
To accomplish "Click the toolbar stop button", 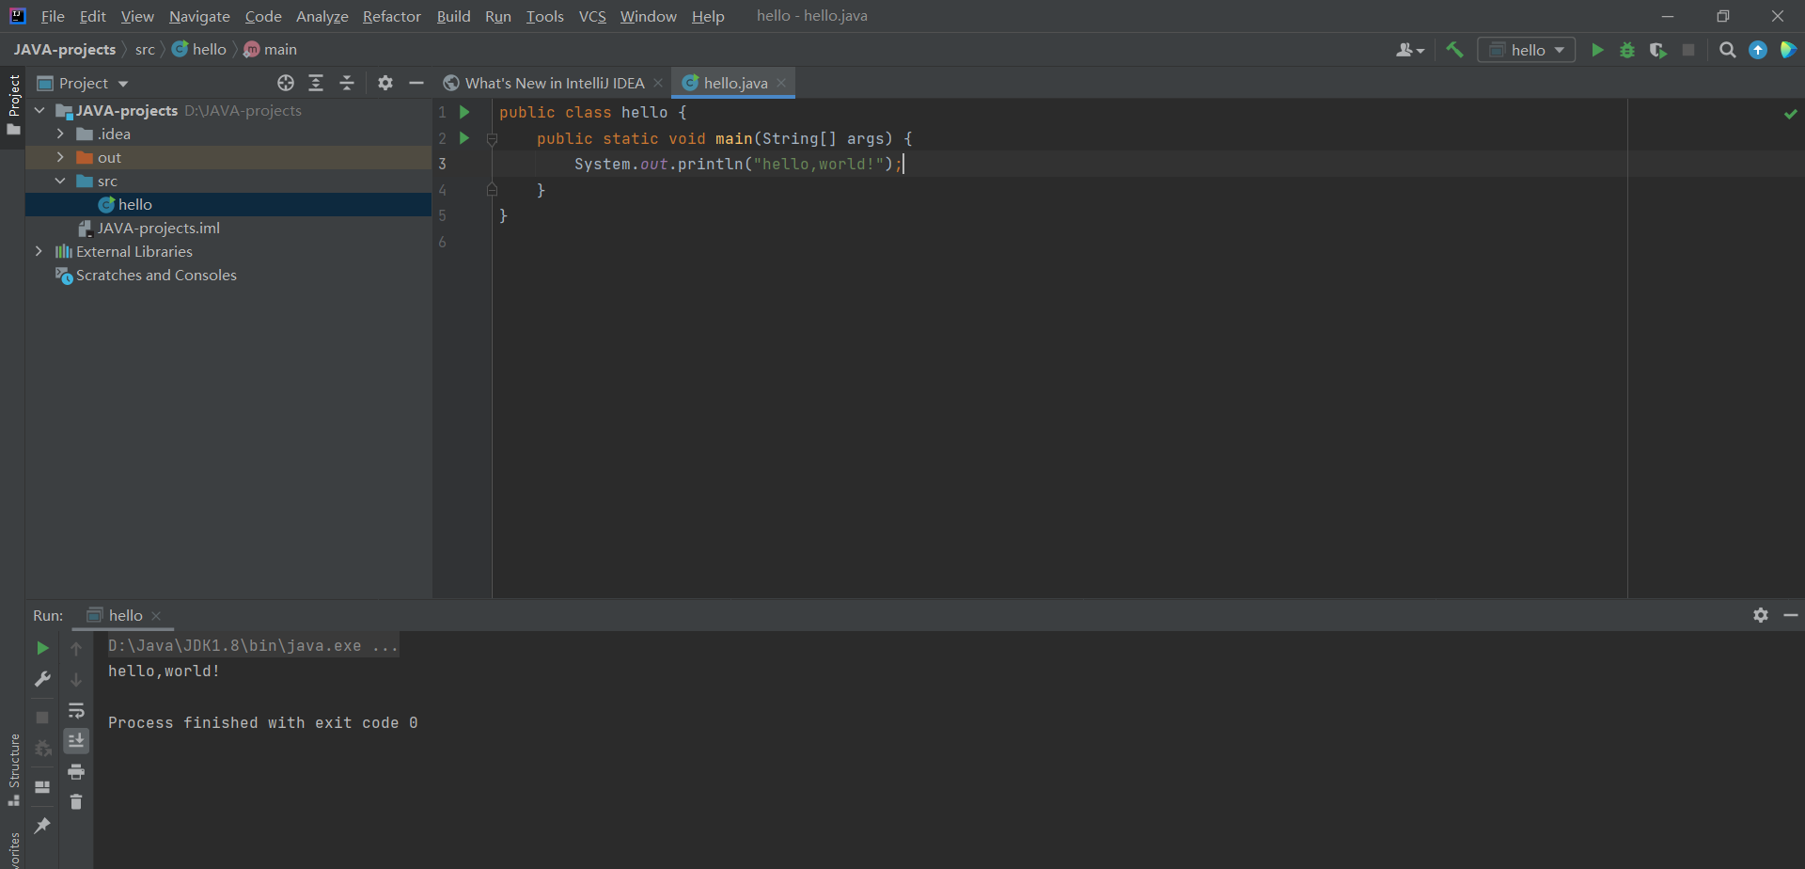I will point(1688,50).
